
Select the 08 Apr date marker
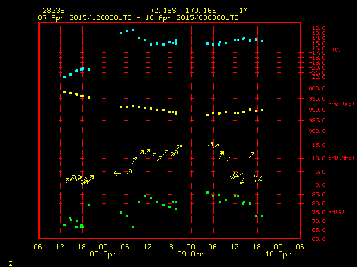[x=103, y=254]
